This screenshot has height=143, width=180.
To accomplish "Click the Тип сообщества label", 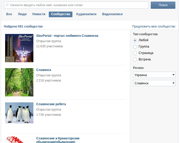I will (145, 34).
